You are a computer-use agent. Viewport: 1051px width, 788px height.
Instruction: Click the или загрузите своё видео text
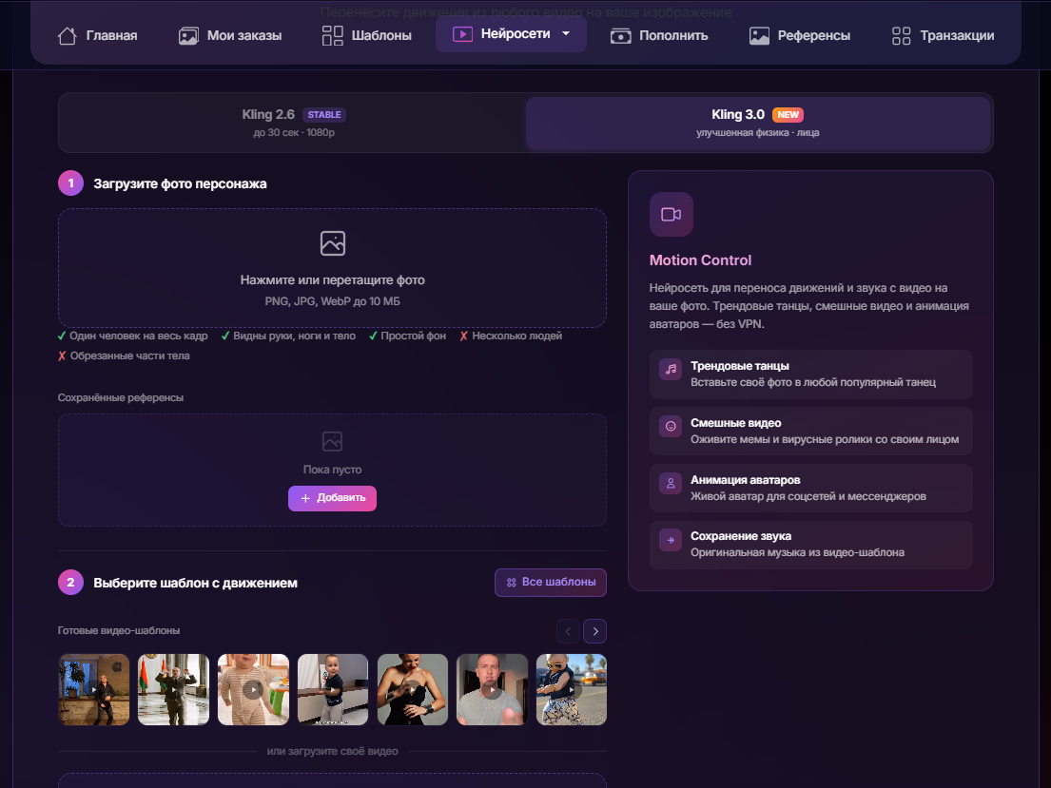pos(333,751)
